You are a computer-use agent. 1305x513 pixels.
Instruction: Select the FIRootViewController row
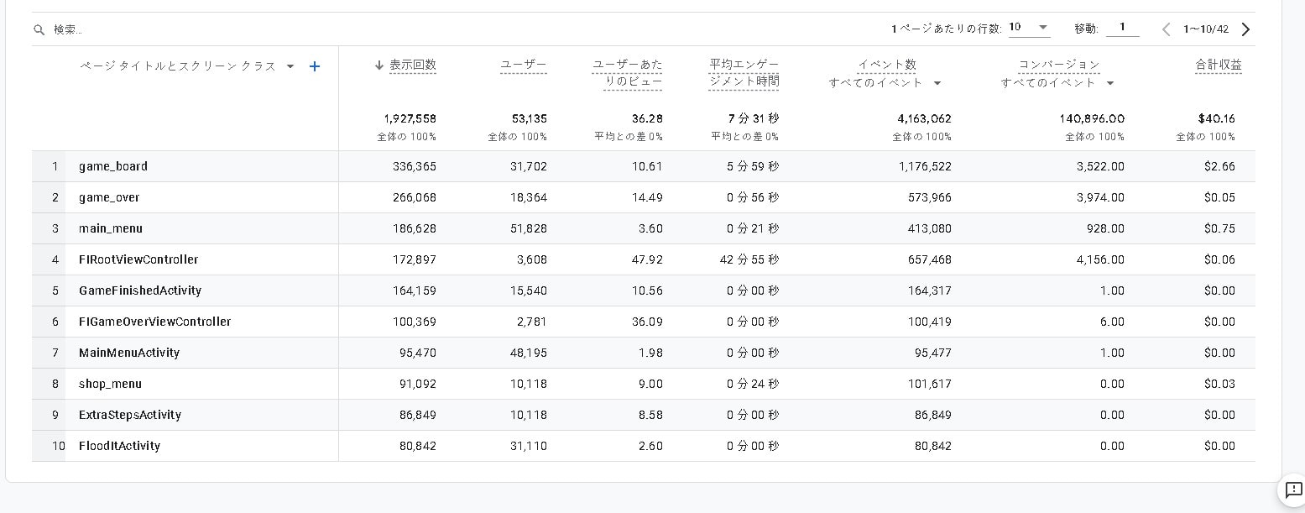point(138,259)
